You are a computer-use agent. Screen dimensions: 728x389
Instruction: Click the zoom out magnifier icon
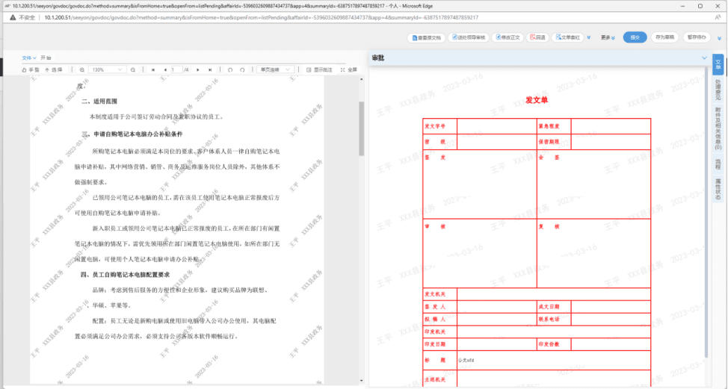tap(133, 69)
